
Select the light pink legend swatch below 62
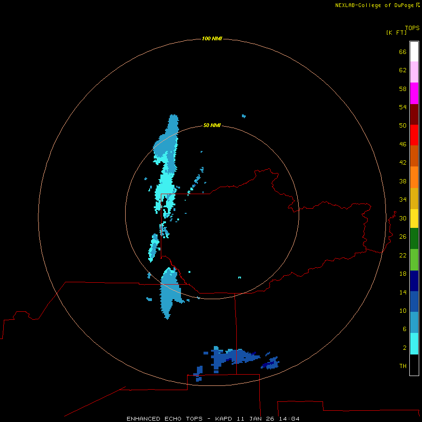[414, 72]
